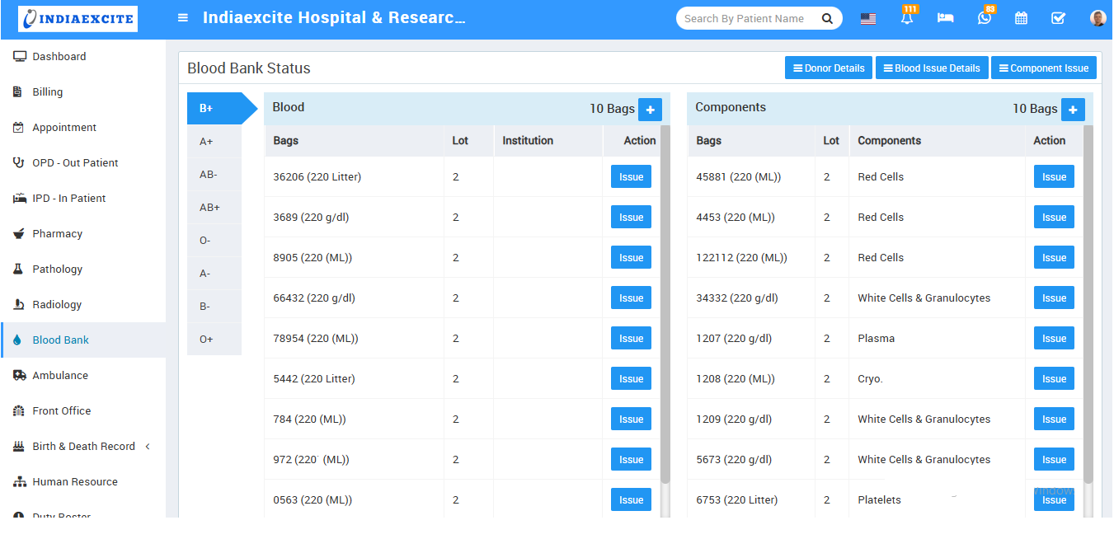This screenshot has width=1114, height=539.
Task: Click the search magnifier icon
Action: 827,18
